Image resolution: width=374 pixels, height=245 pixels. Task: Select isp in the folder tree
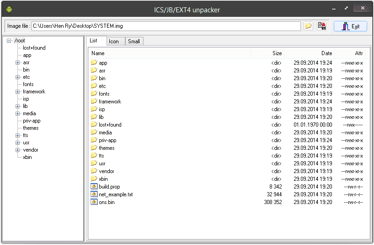coord(26,99)
